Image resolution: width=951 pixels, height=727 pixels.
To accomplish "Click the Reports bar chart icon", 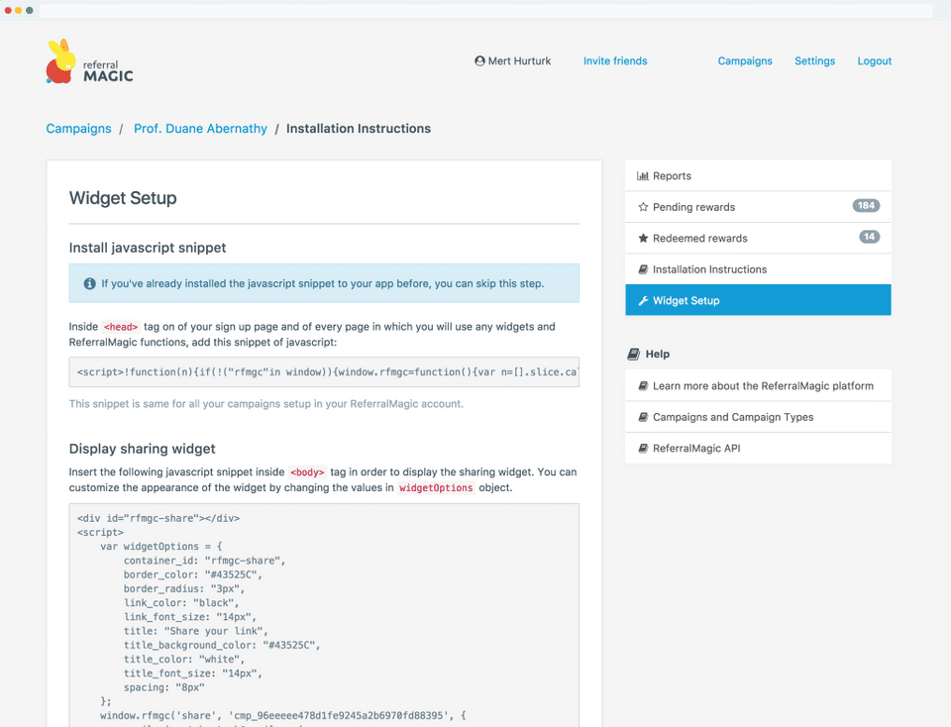I will pyautogui.click(x=643, y=176).
